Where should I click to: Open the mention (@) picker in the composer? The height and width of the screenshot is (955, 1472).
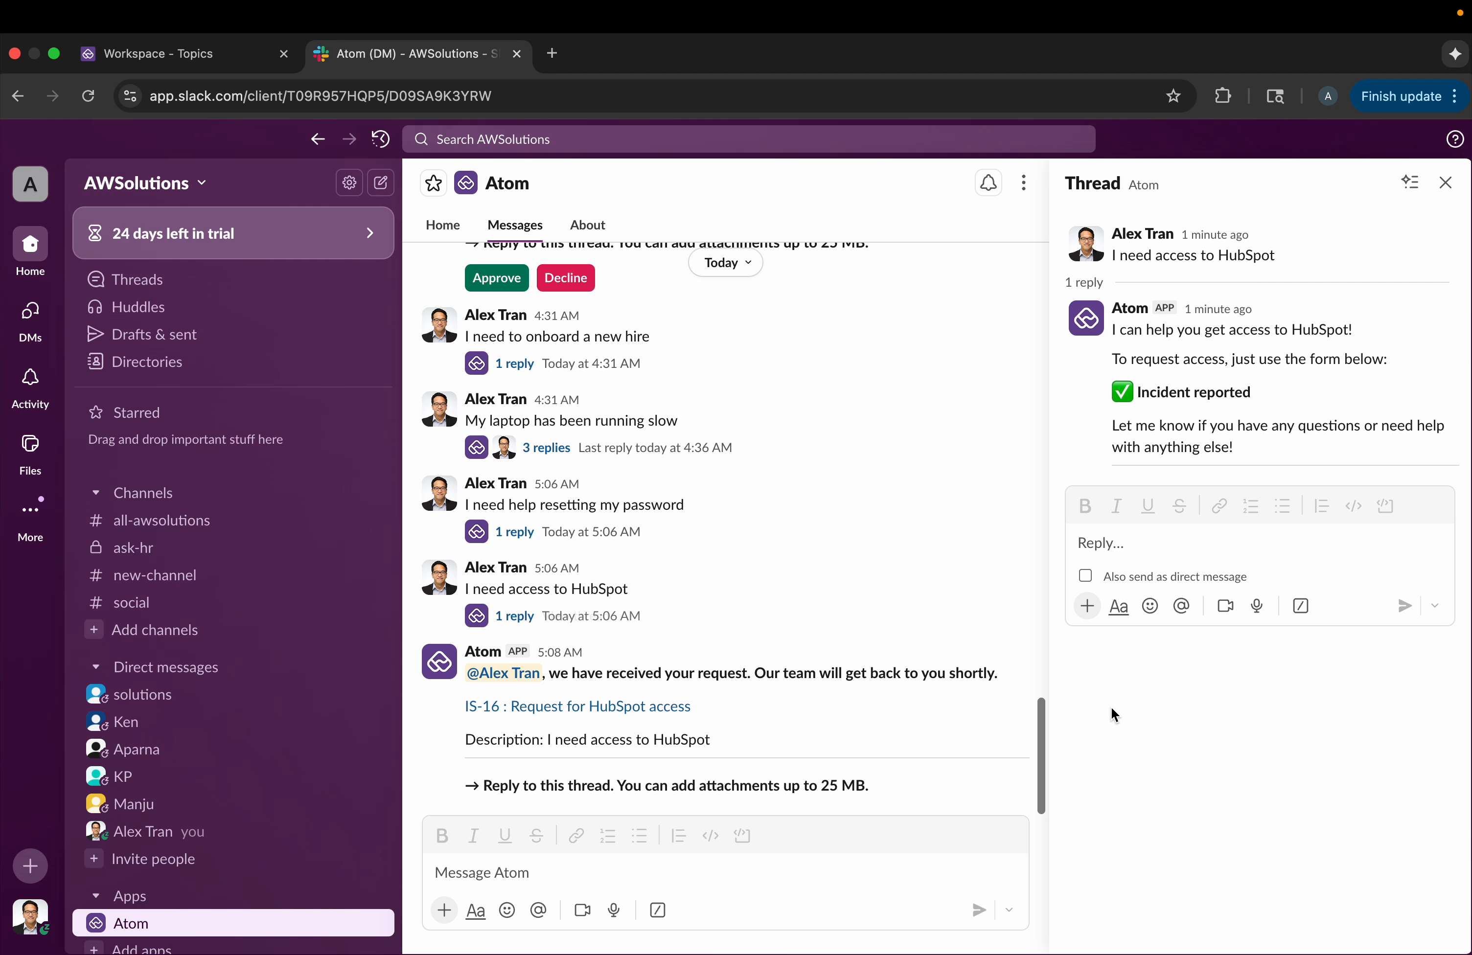(x=538, y=910)
